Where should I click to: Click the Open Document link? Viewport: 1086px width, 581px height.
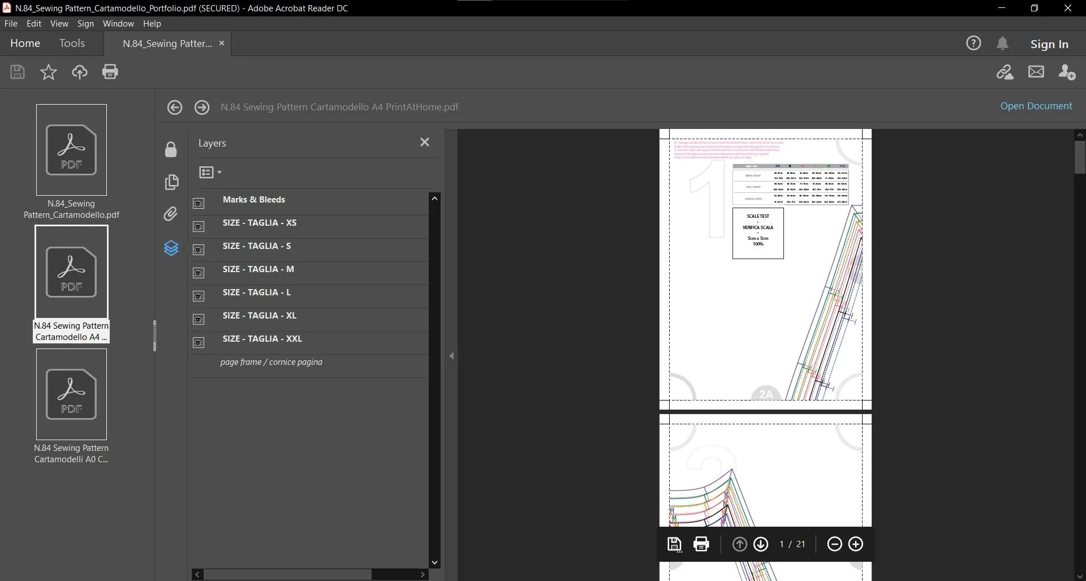coord(1036,106)
